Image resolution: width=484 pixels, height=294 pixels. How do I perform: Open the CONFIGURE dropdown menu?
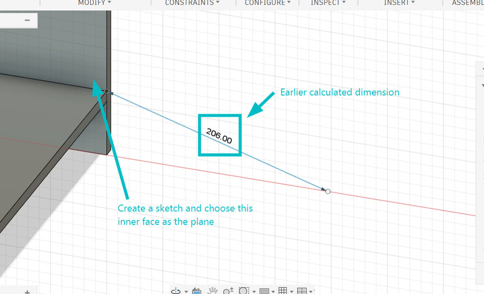(x=267, y=3)
